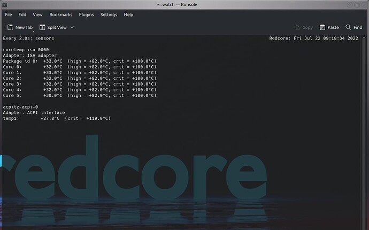Viewport: 369px width, 230px height.
Task: Click the close window button
Action: tap(364, 5)
